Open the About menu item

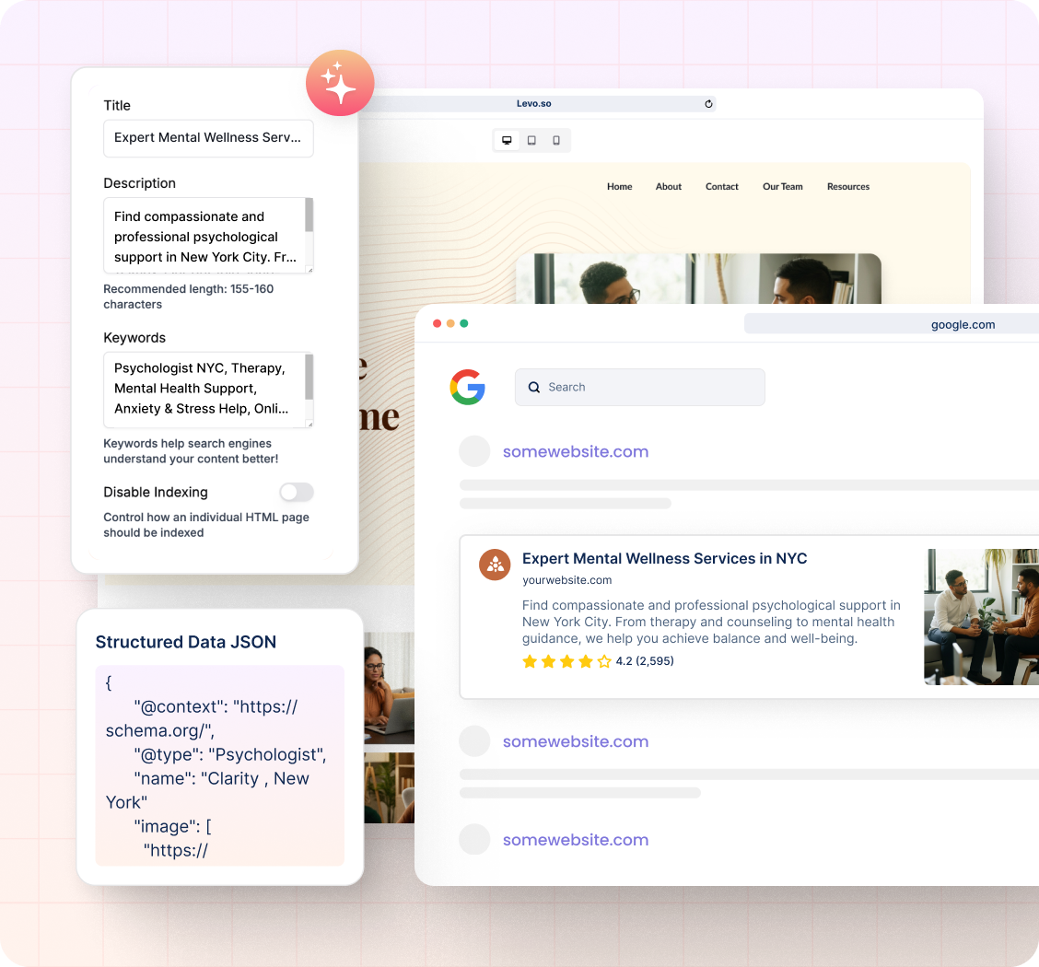(669, 187)
